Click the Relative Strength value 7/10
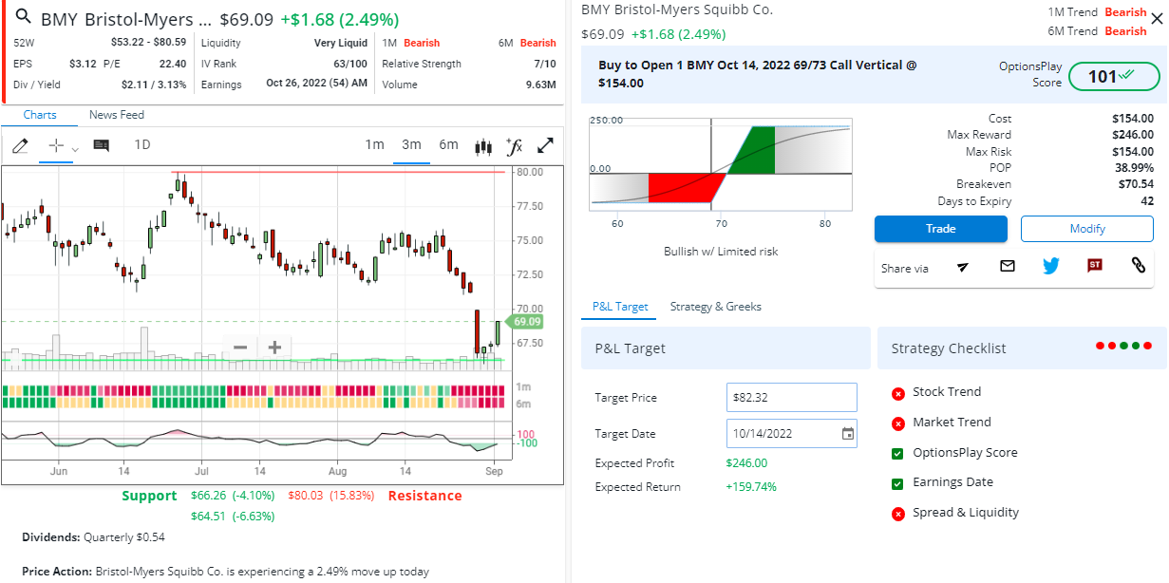Viewport: 1169px width, 583px height. (x=545, y=64)
